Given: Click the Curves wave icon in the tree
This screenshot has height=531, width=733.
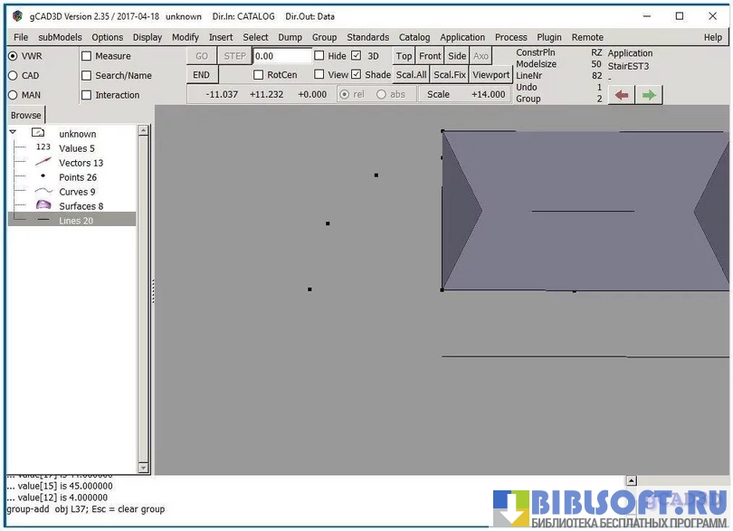Looking at the screenshot, I should [43, 192].
